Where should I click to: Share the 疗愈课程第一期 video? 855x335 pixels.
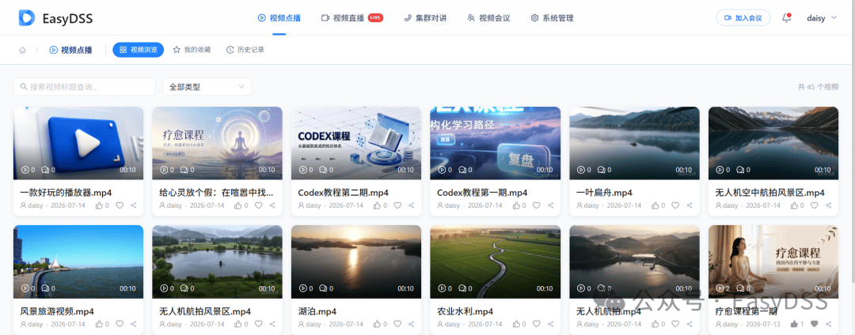(x=829, y=324)
